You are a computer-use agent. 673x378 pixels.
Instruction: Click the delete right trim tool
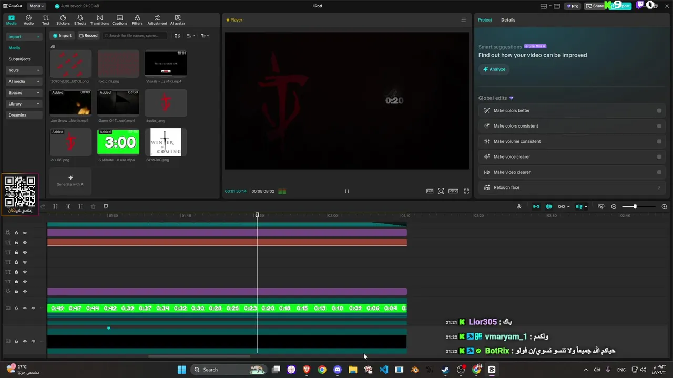coord(80,206)
